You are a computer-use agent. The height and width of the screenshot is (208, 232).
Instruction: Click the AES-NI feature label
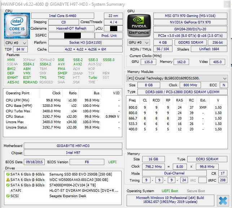click(x=13, y=82)
